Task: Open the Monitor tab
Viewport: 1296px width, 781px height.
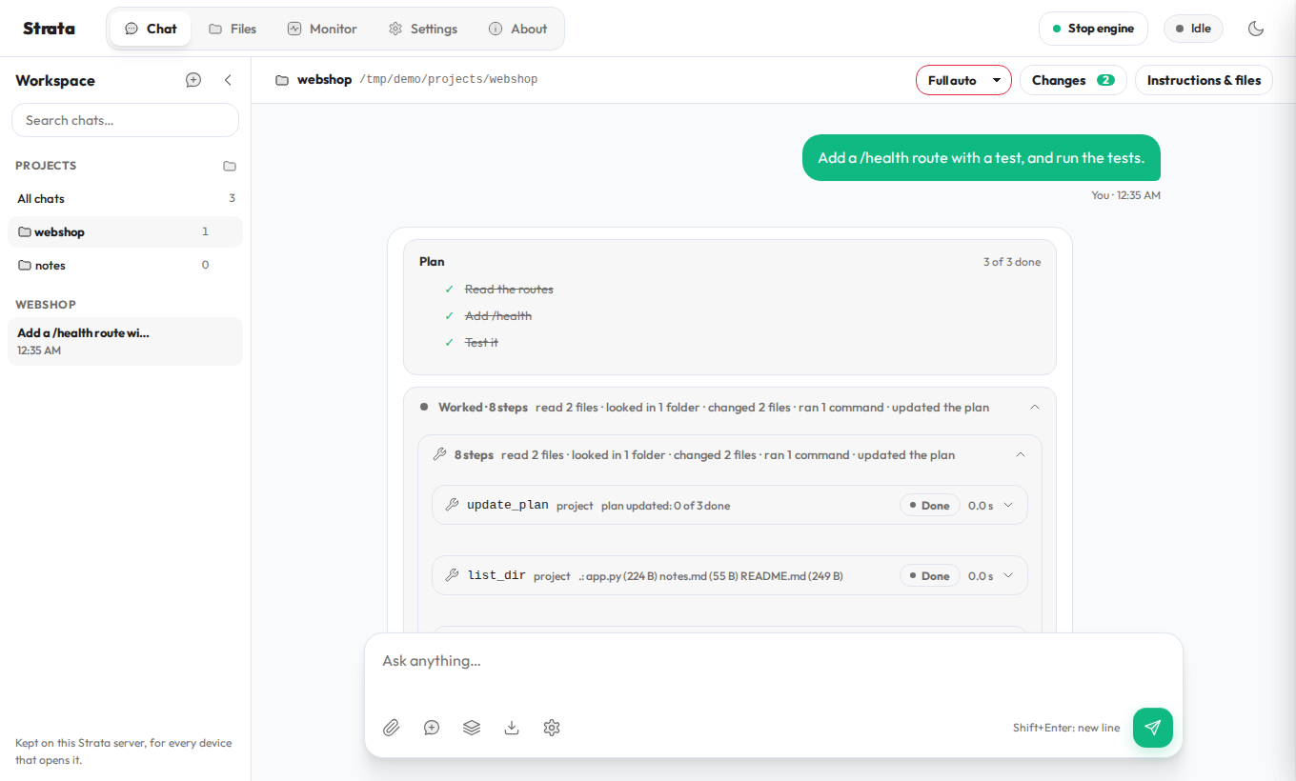Action: 322,29
